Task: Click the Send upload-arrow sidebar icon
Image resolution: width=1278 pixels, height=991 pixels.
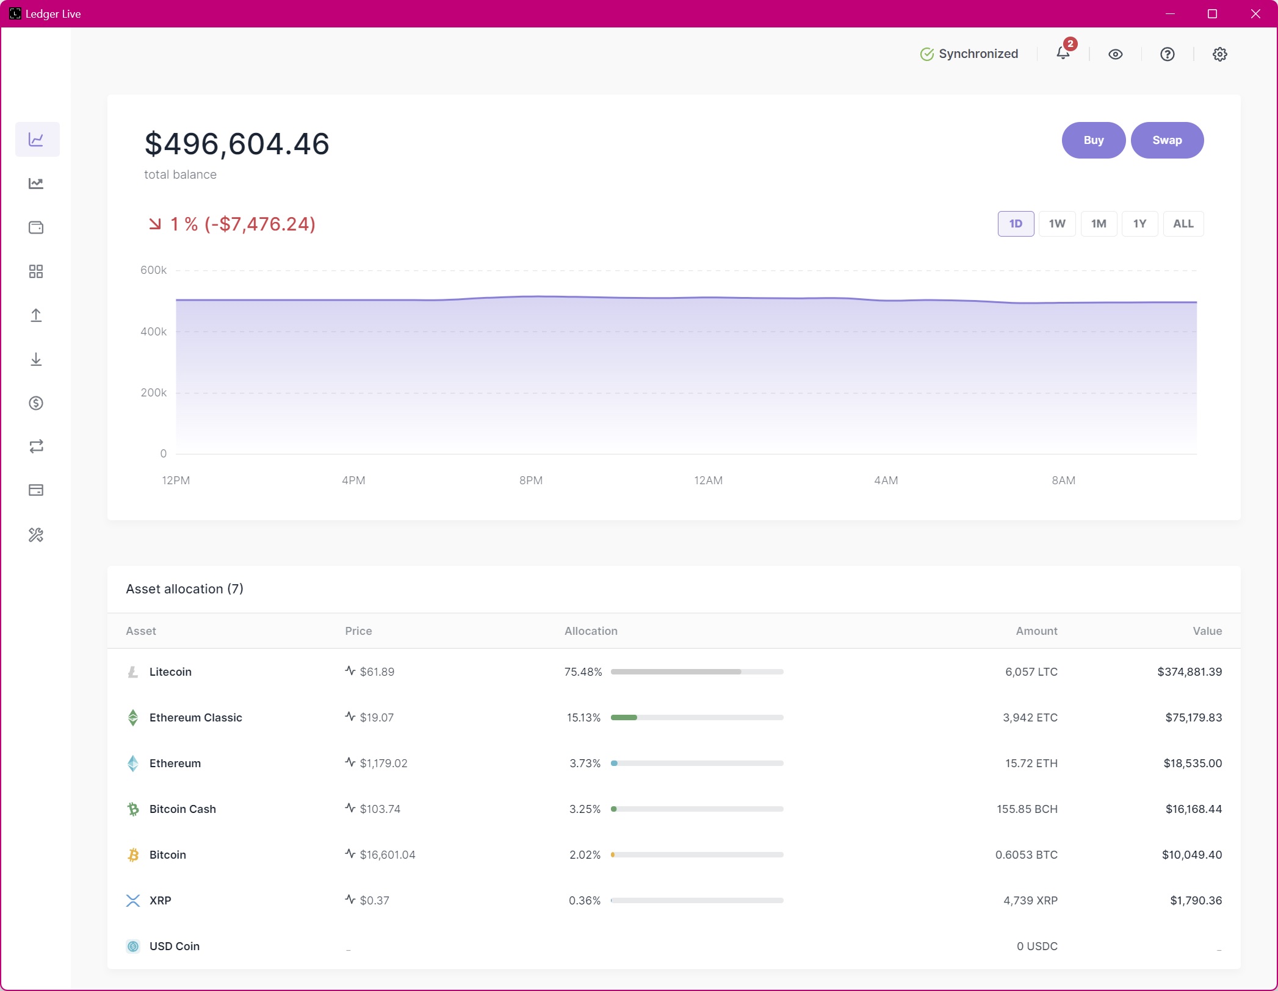Action: 37,315
